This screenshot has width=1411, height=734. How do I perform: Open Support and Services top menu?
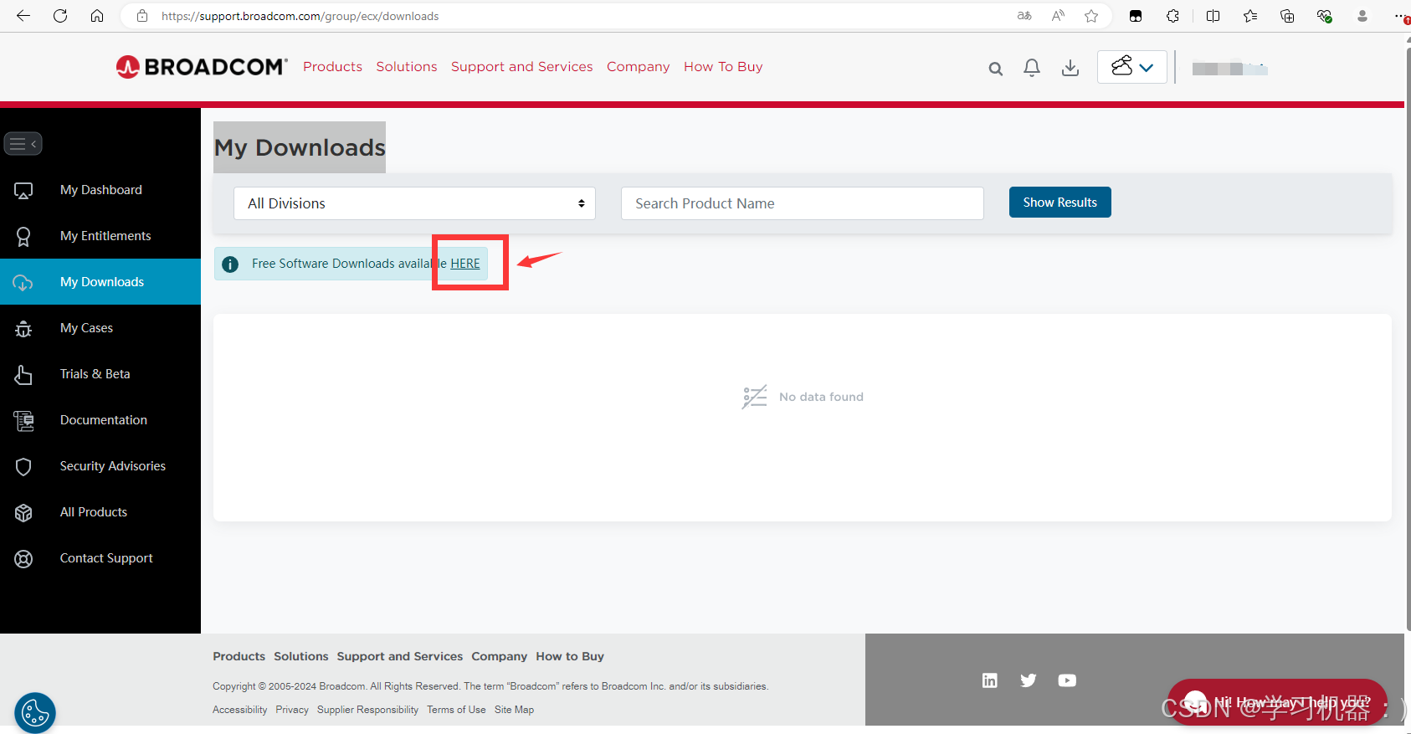(522, 67)
